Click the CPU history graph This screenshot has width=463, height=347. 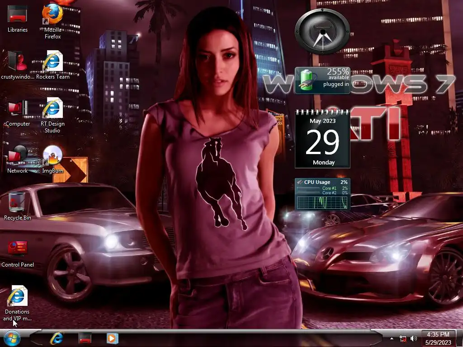(322, 202)
